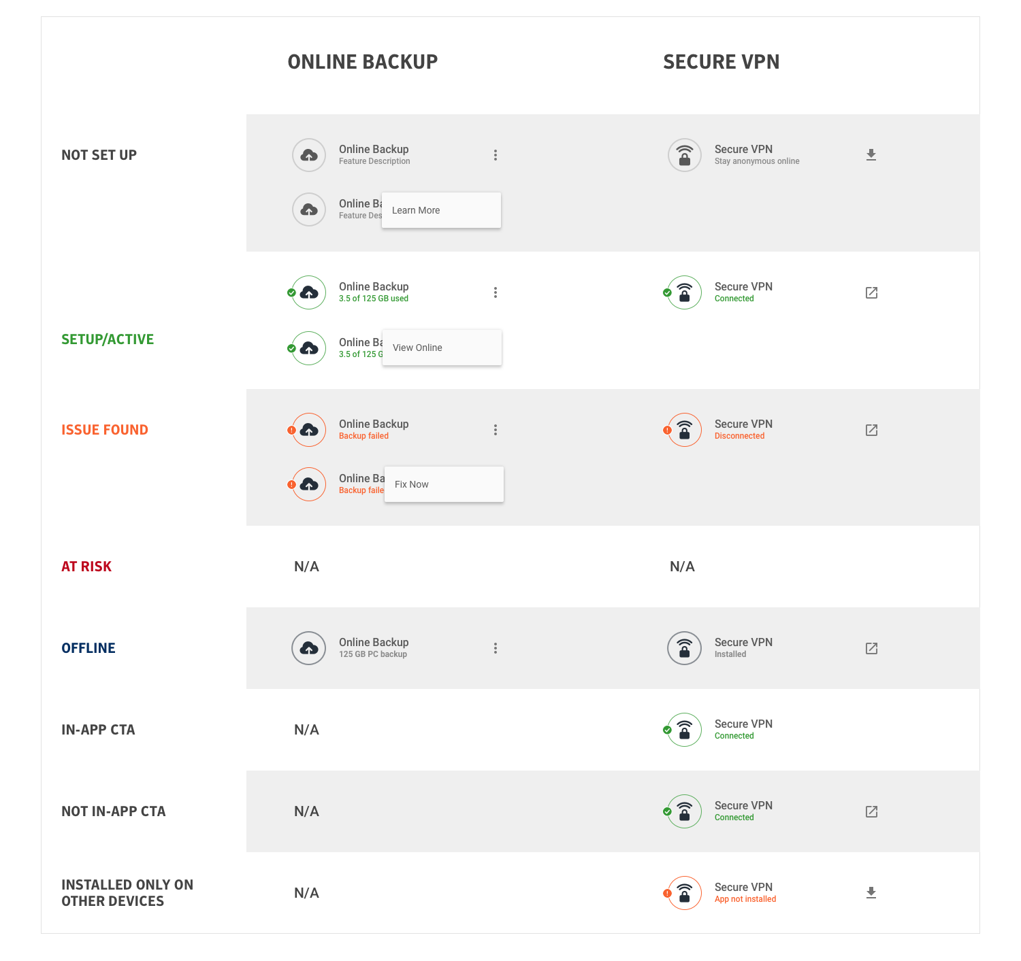Click Secure VPN Connected text in In-App CTA row

(x=743, y=729)
